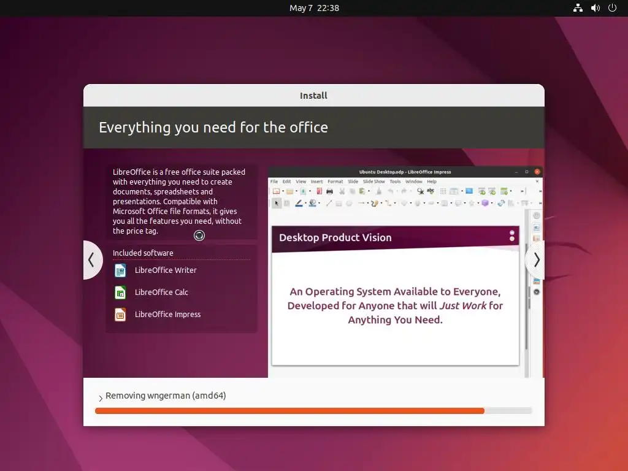Open the power menu icon
This screenshot has width=628, height=471.
coord(612,8)
